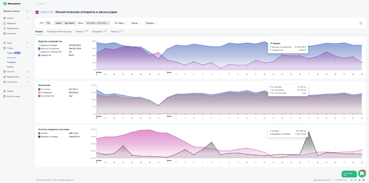Open the VK social icon in the footer

point(356,180)
